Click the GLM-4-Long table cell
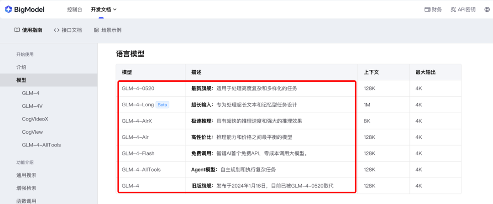The width and height of the screenshot is (493, 204). coord(138,105)
